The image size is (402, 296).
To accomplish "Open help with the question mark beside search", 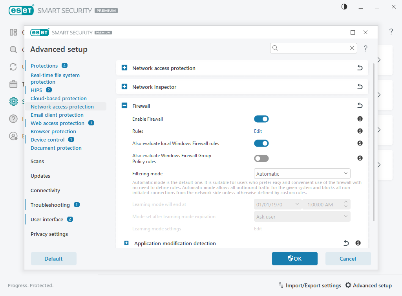I will coord(365,48).
